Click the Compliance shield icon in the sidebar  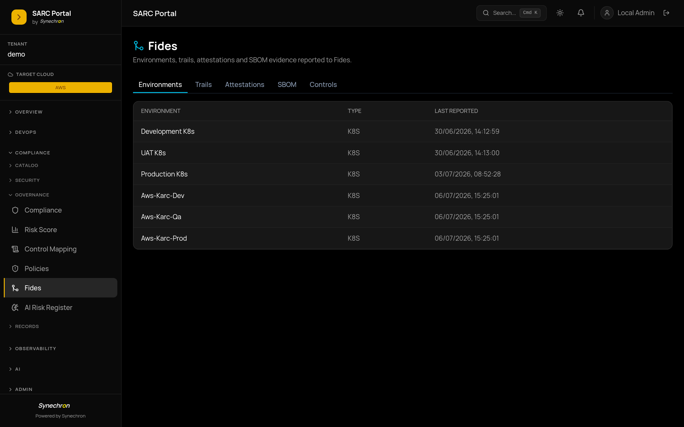pos(15,210)
